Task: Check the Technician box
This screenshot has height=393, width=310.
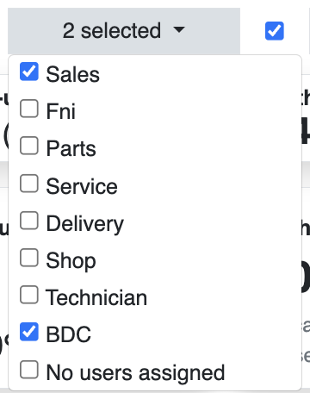Action: point(29,295)
